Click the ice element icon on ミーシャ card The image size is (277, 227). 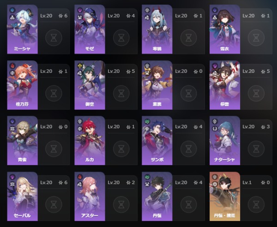coord(12,10)
